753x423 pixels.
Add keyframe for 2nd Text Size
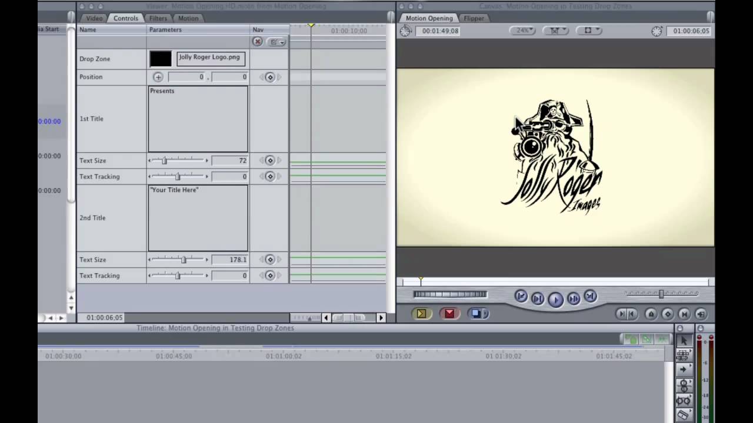point(270,260)
